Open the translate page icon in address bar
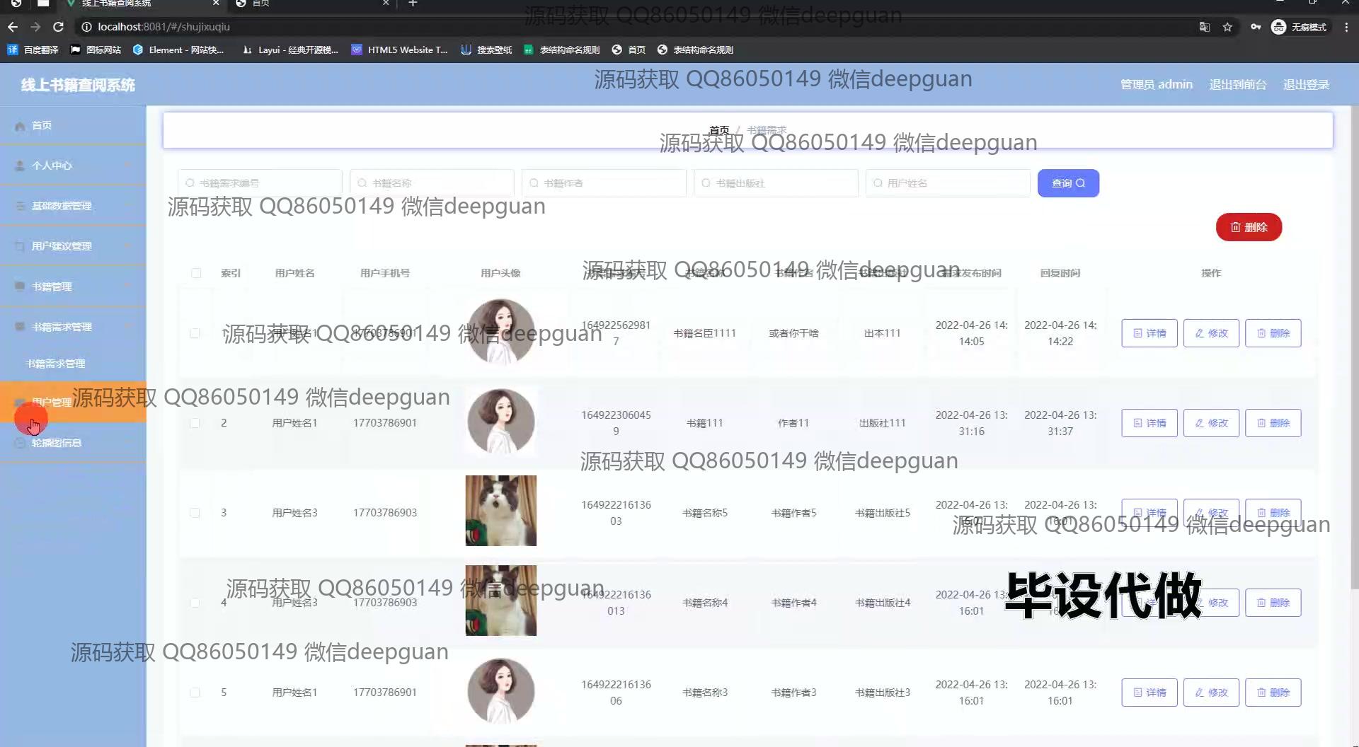 click(x=1204, y=27)
